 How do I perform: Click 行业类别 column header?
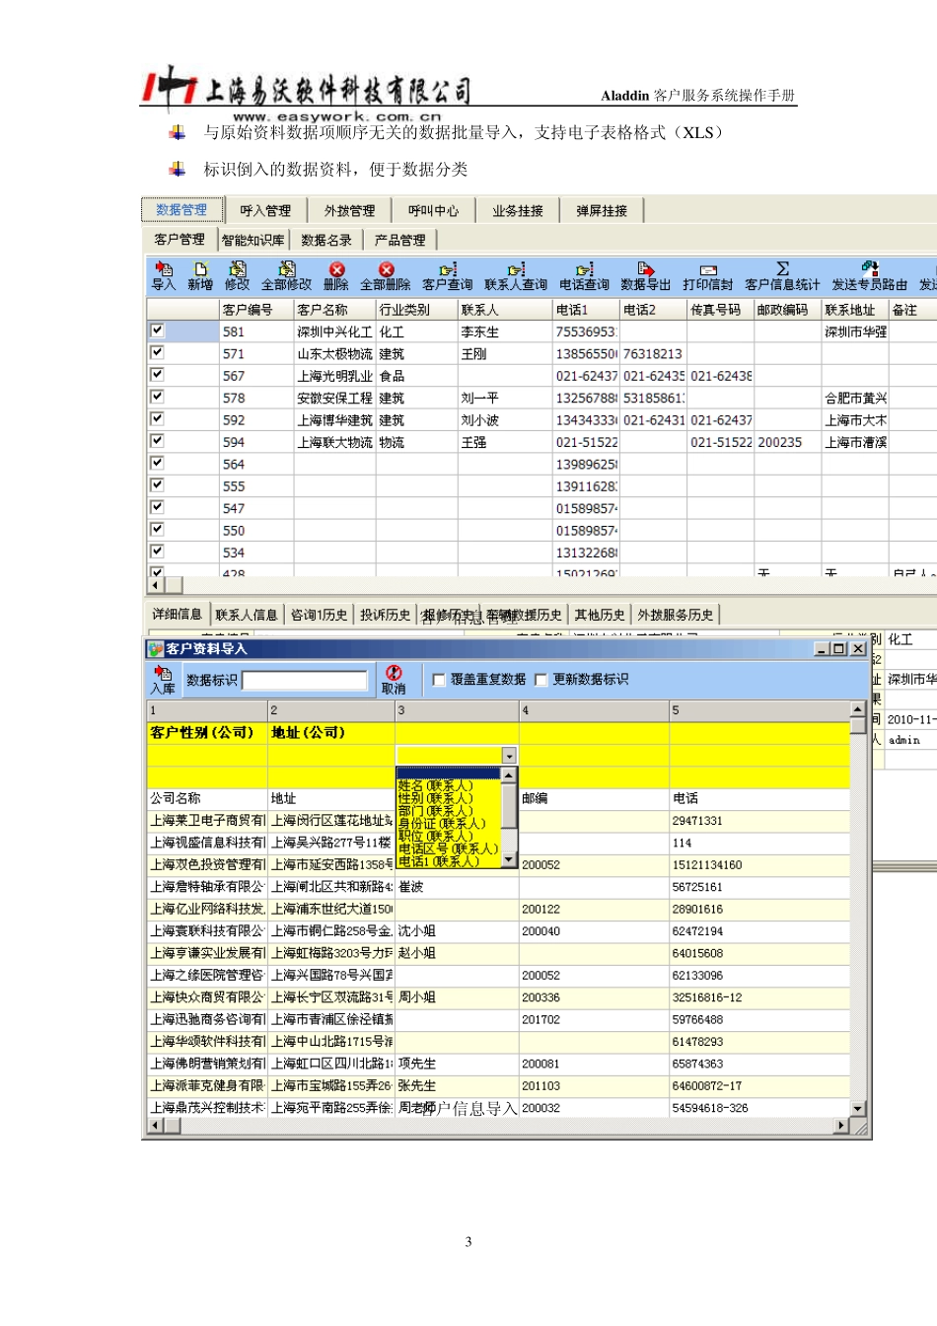(x=416, y=310)
